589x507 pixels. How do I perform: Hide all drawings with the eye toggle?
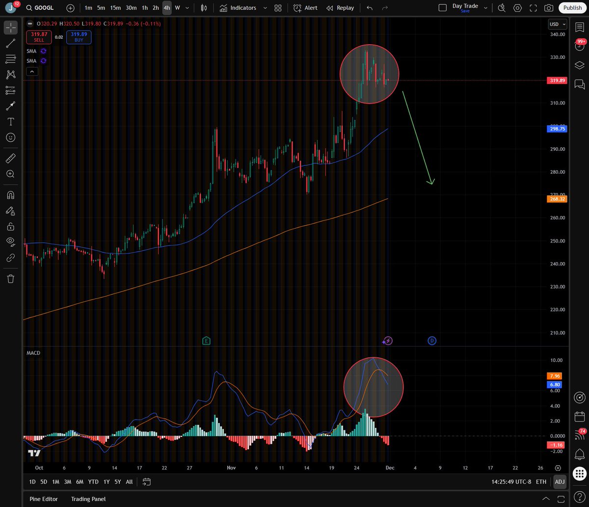[10, 241]
